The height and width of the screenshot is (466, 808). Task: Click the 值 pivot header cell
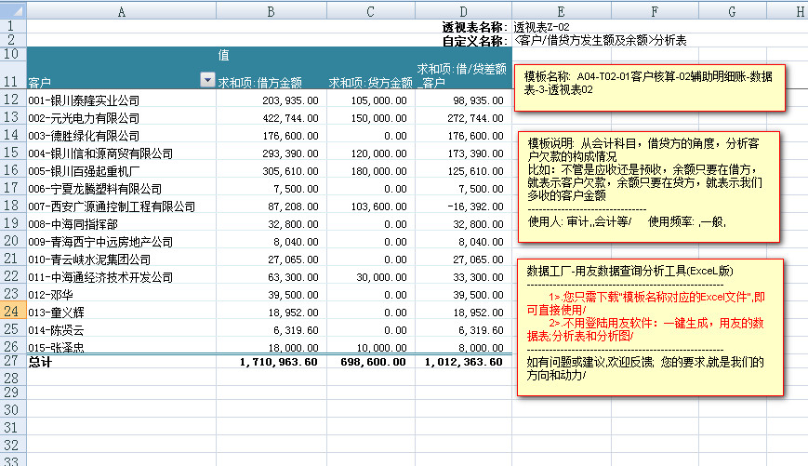(x=224, y=55)
